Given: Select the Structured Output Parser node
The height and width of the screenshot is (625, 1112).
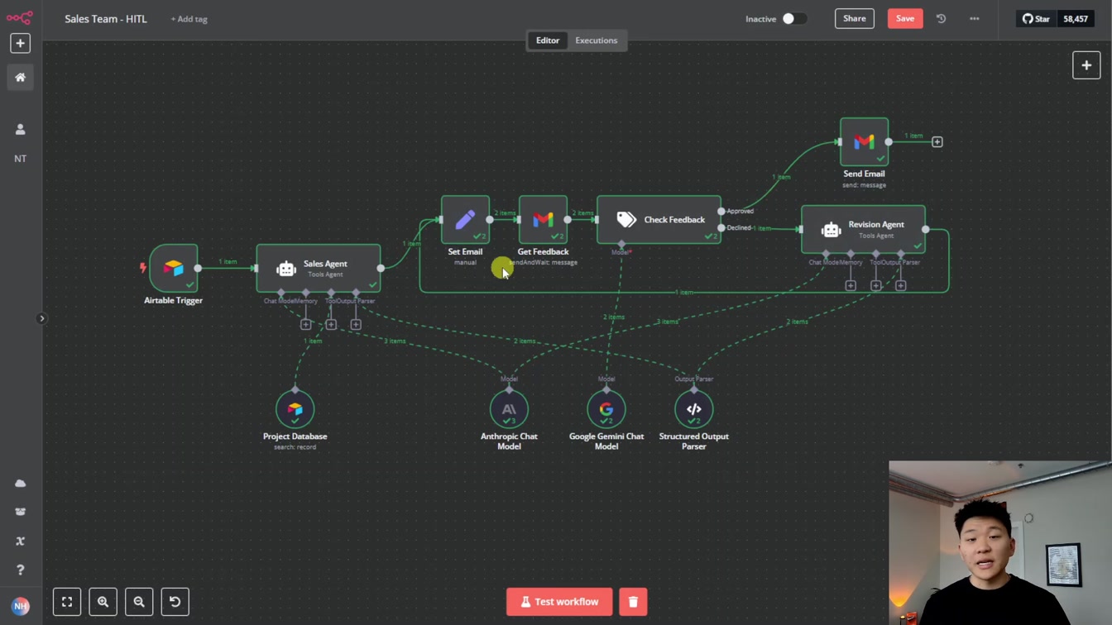Looking at the screenshot, I should pos(693,409).
